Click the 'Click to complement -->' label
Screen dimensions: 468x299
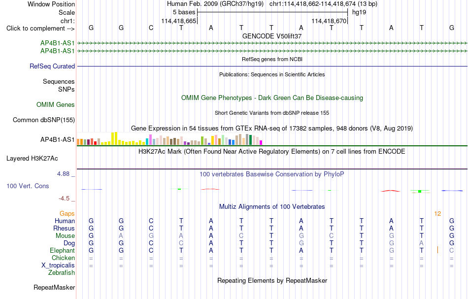(40, 29)
